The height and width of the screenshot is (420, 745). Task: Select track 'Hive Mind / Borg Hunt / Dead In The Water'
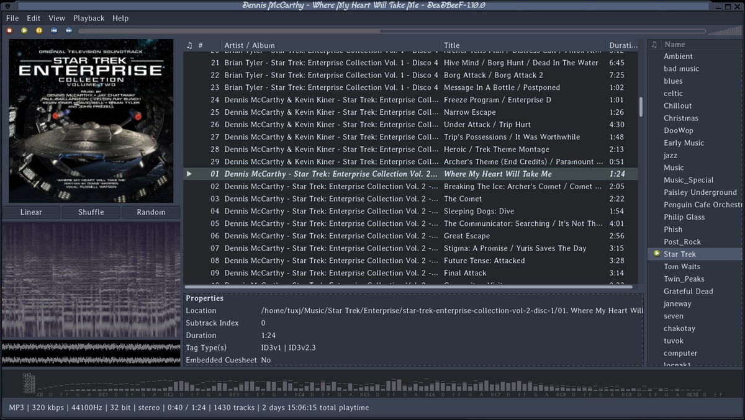point(410,63)
